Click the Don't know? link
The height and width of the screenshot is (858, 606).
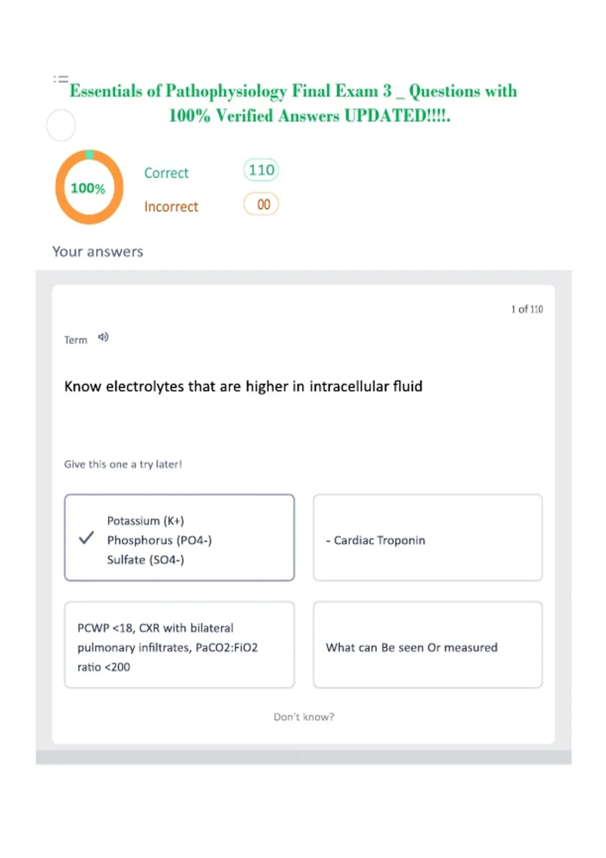[x=304, y=717]
